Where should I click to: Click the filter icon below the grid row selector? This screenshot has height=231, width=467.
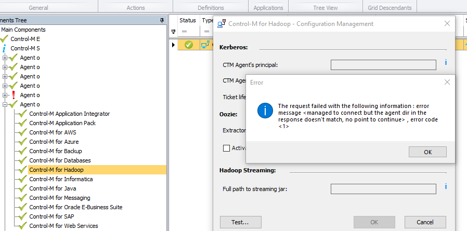coord(174,32)
